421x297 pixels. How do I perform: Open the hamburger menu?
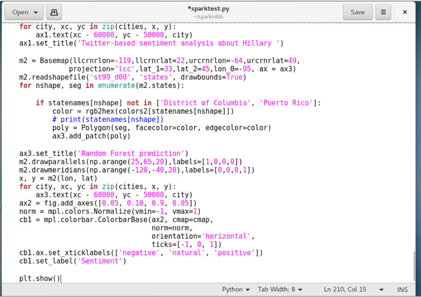[x=383, y=12]
